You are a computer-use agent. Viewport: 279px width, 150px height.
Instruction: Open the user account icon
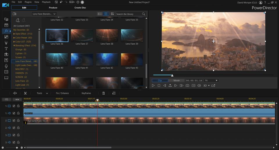click(261, 3)
